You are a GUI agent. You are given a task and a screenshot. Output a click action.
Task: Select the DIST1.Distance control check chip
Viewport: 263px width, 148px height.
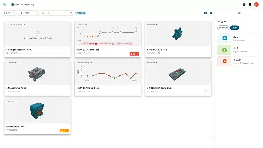[89, 44]
